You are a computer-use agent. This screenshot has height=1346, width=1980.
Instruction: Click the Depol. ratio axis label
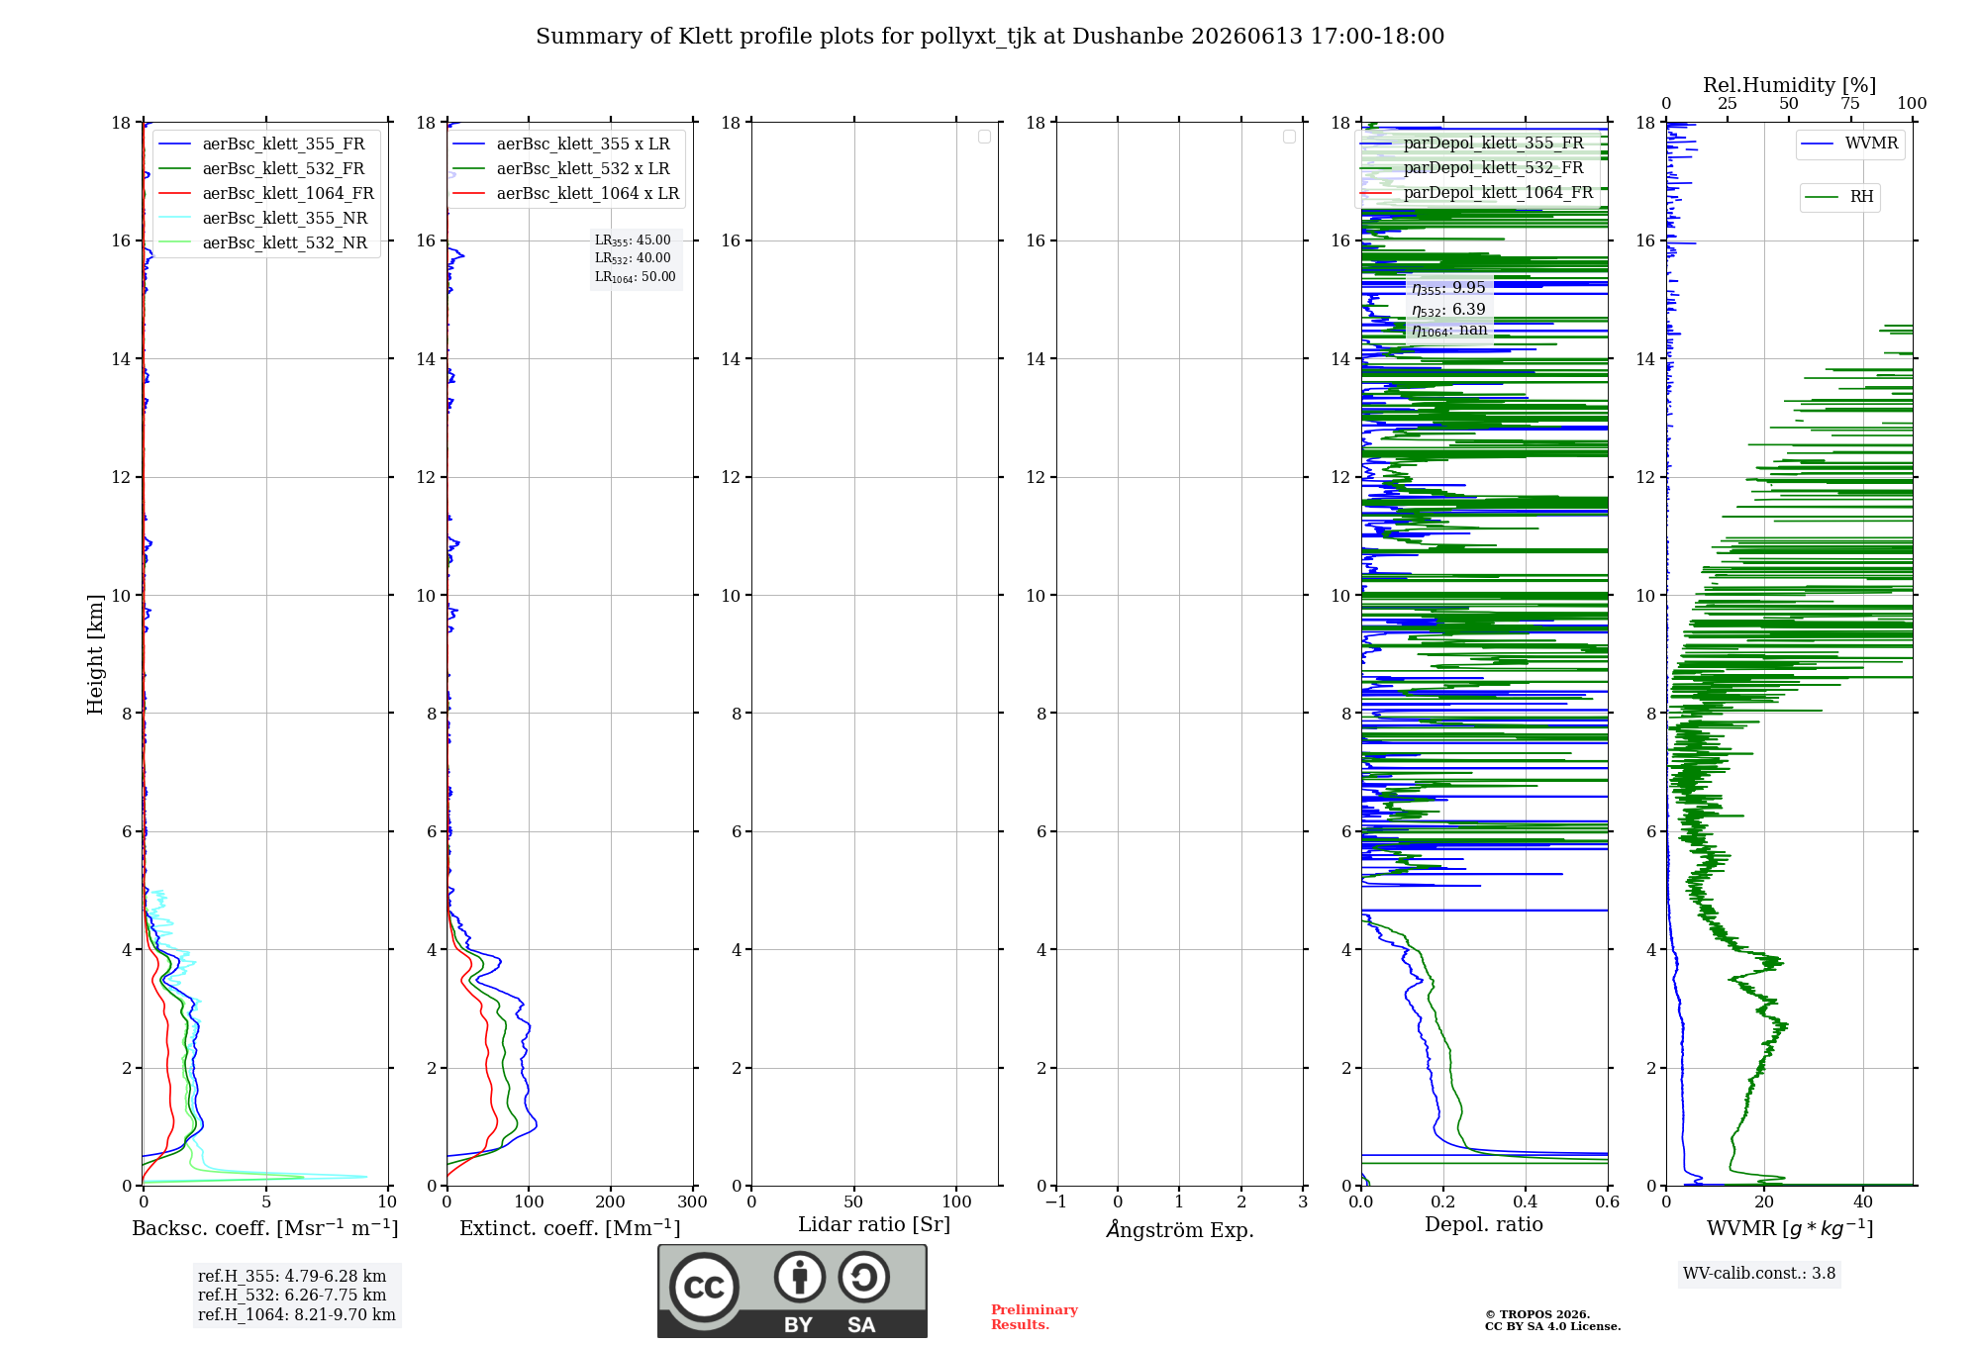[1484, 1225]
